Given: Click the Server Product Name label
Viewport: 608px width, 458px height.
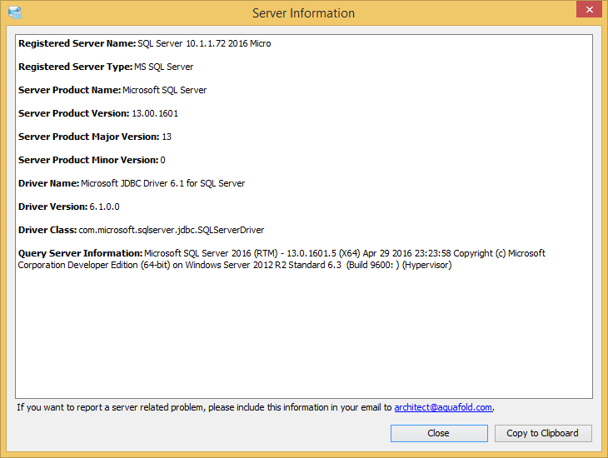Looking at the screenshot, I should click(69, 90).
